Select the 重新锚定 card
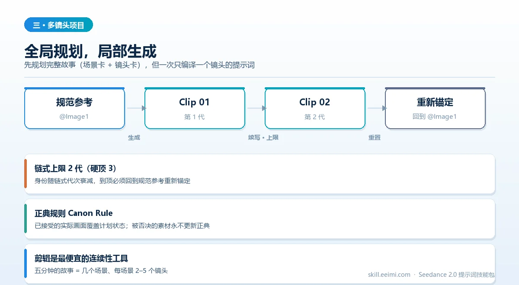The image size is (519, 285). (435, 108)
